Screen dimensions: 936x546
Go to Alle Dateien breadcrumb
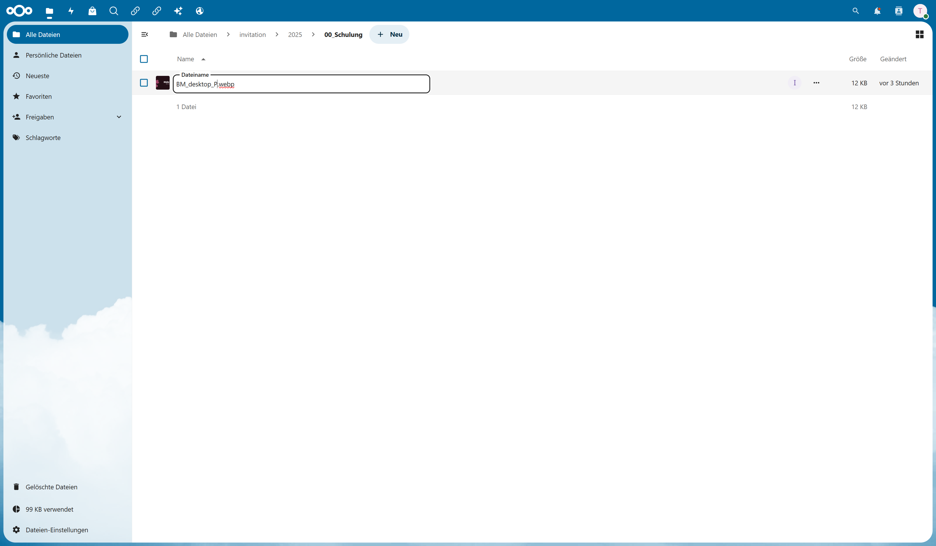pos(193,35)
